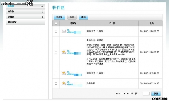Image resolution: width=169 pixels, height=101 pixels.
Task: Open the unread envelope icon for 06:19:00 message
Action: pos(64,31)
